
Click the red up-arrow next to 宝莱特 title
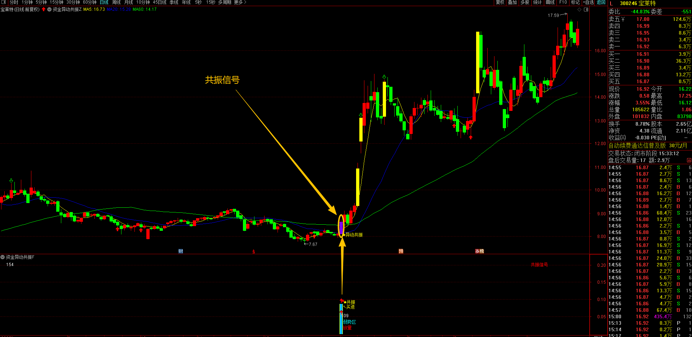[44, 9]
